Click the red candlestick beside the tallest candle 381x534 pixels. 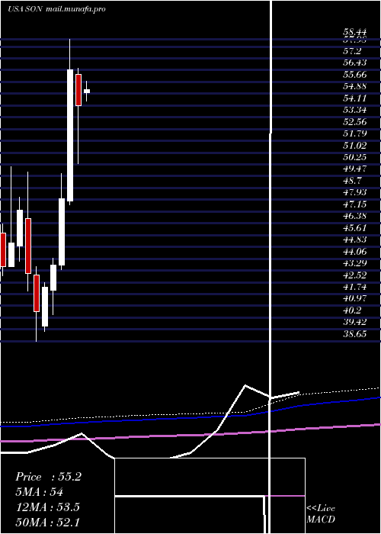78,90
